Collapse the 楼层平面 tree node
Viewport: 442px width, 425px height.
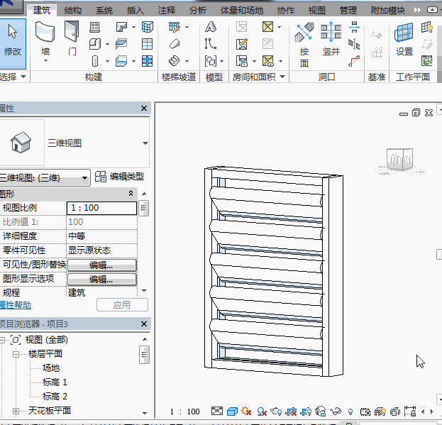16,353
